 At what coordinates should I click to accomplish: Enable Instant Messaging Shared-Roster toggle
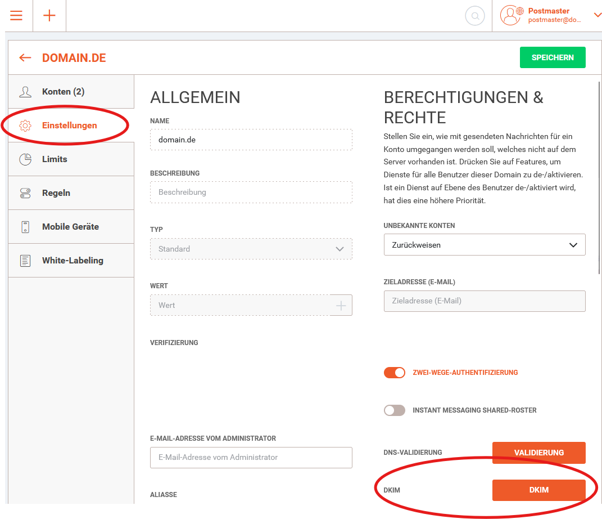point(395,410)
